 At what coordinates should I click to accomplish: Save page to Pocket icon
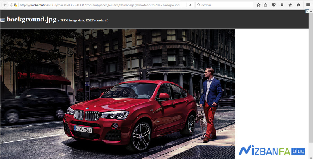click(274, 5)
